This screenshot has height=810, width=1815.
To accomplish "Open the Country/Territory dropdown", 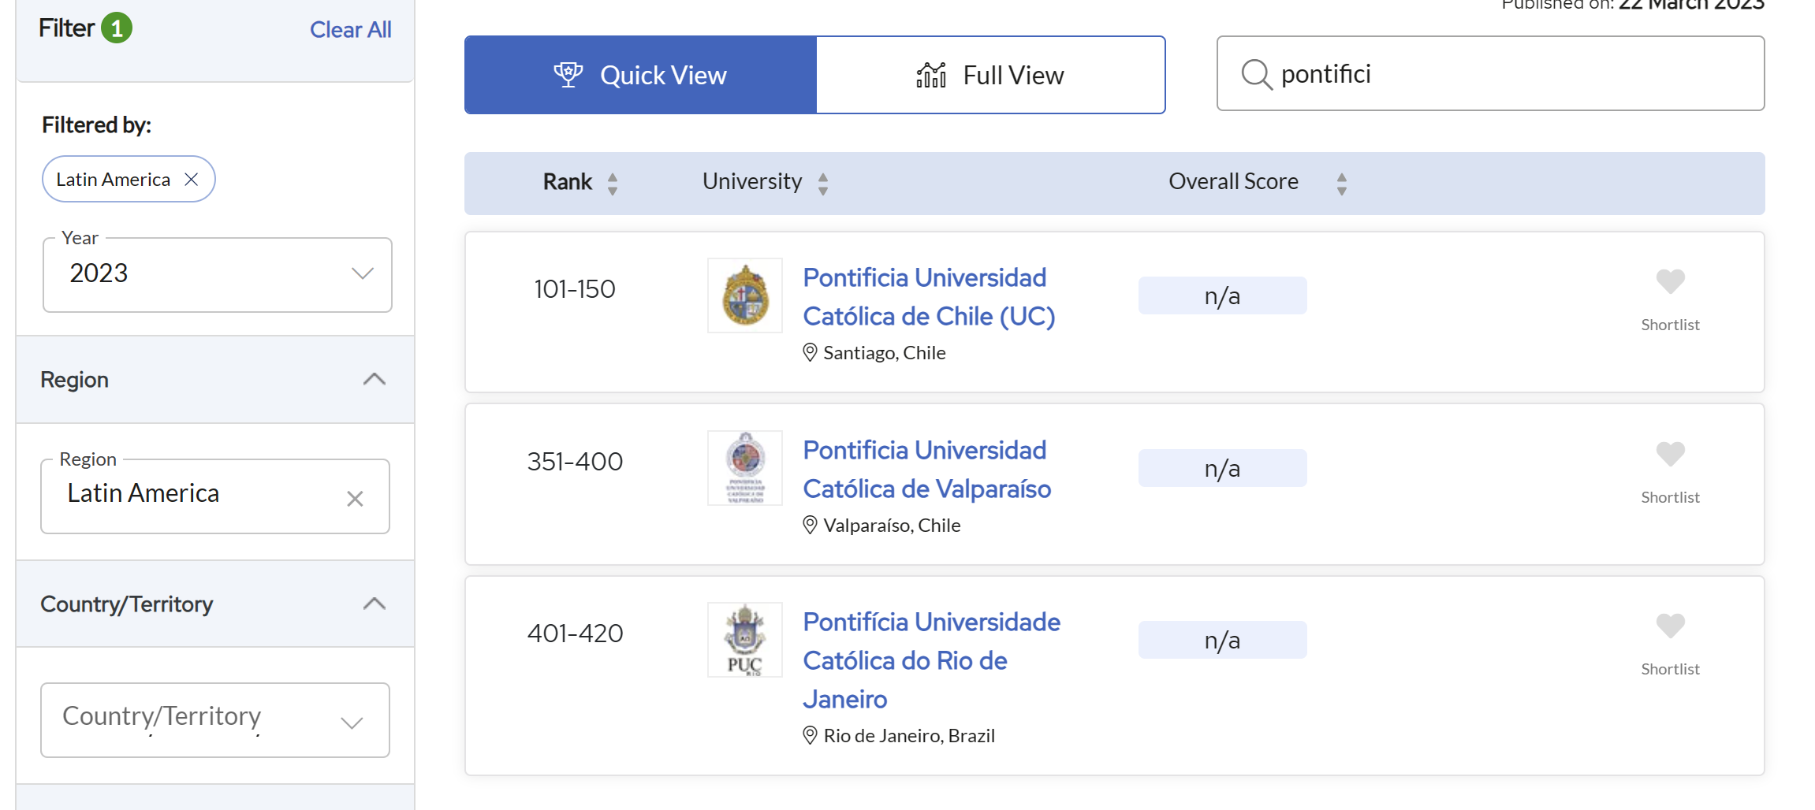I will [214, 720].
